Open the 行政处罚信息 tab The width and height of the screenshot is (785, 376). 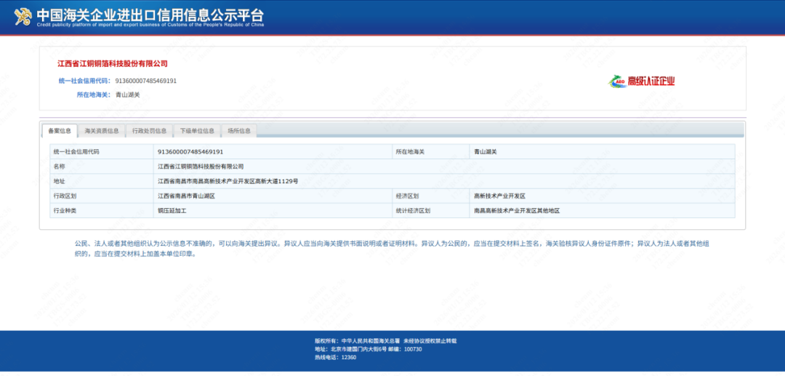pos(149,131)
